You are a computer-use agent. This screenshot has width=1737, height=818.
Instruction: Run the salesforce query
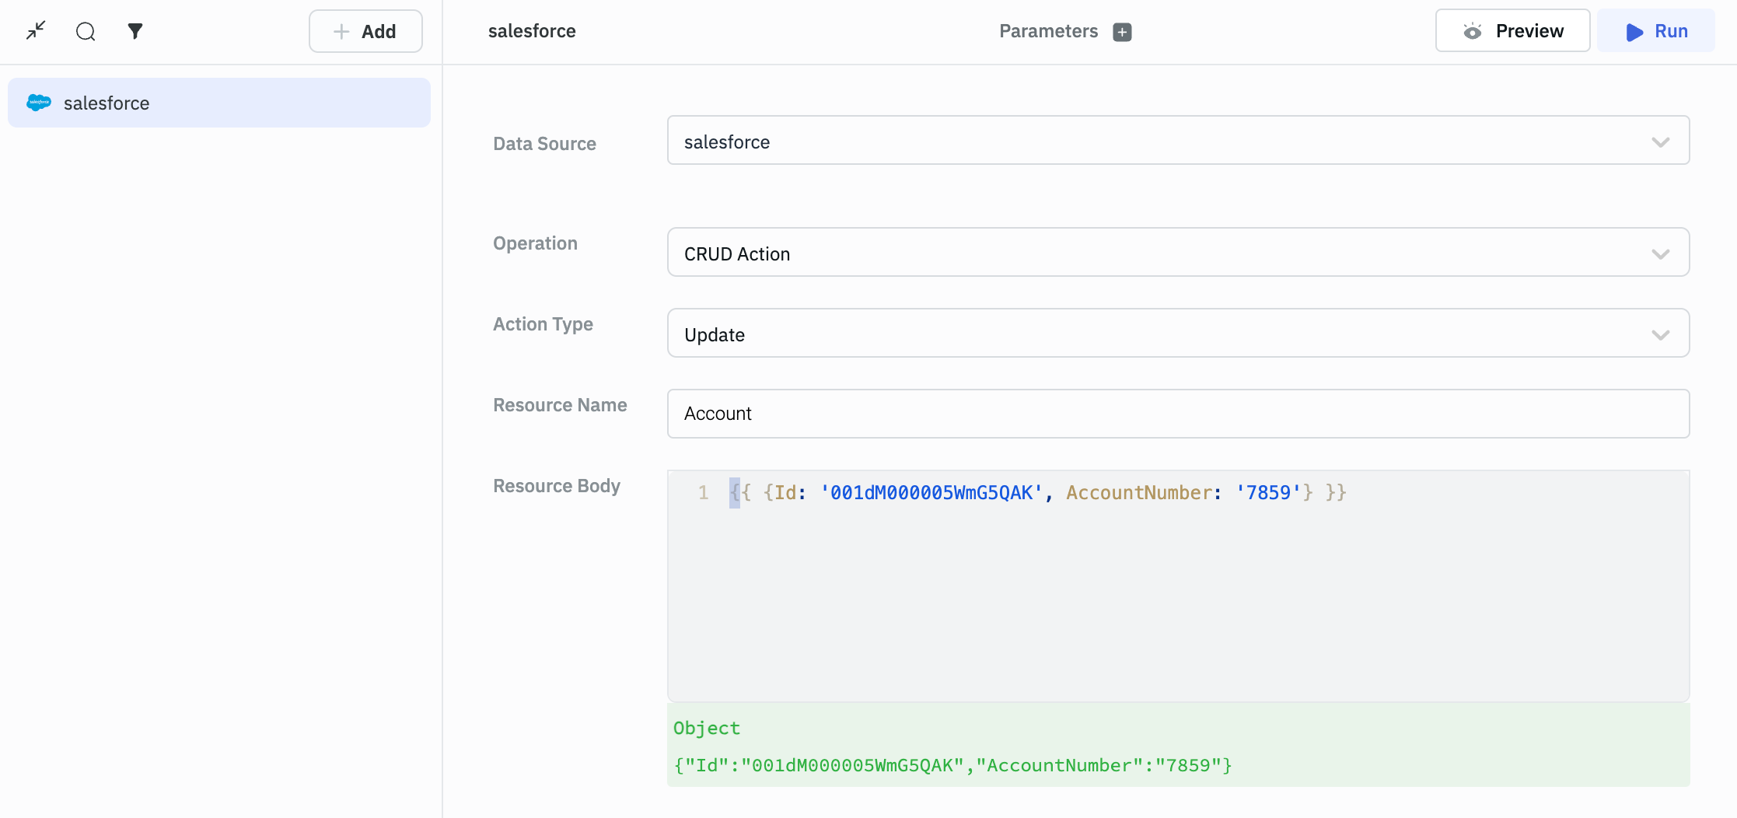tap(1656, 31)
